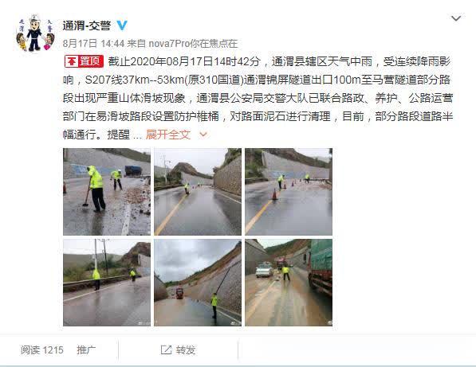
Task: Click the chevron beside 展开全文
Action: [203, 135]
